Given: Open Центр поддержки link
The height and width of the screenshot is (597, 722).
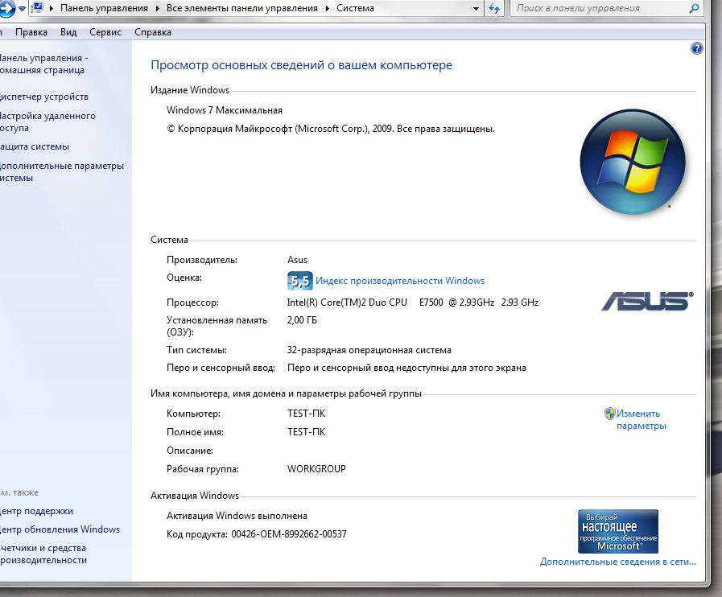Looking at the screenshot, I should click(36, 512).
